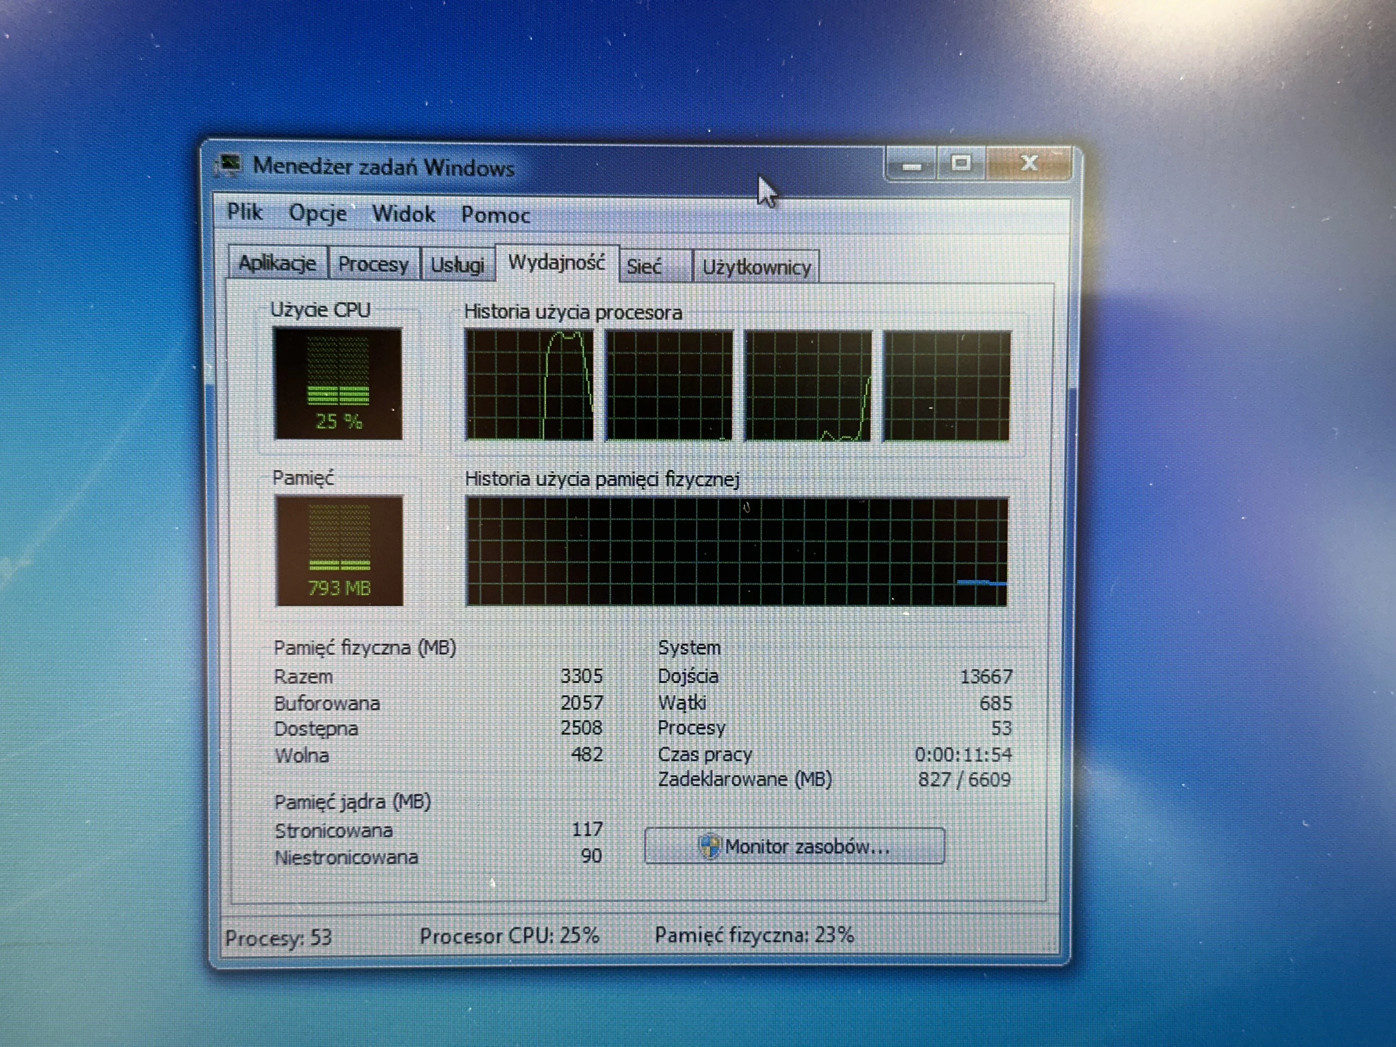Switch to the Aplikacje tab

278,262
